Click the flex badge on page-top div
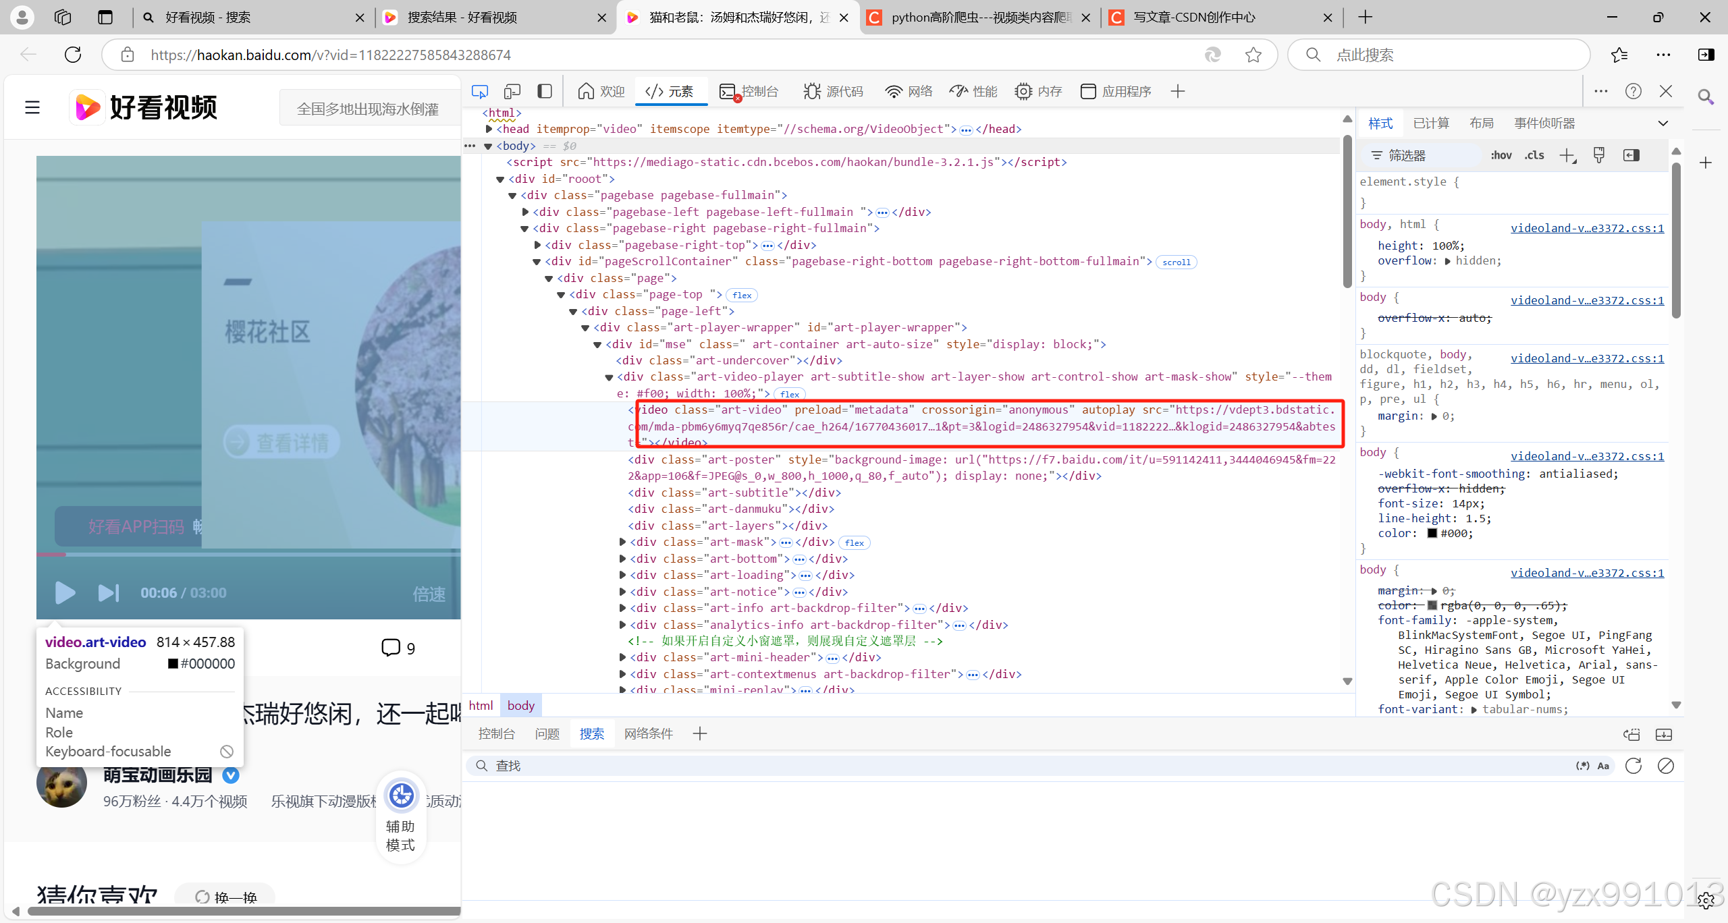Image resolution: width=1728 pixels, height=923 pixels. tap(742, 295)
